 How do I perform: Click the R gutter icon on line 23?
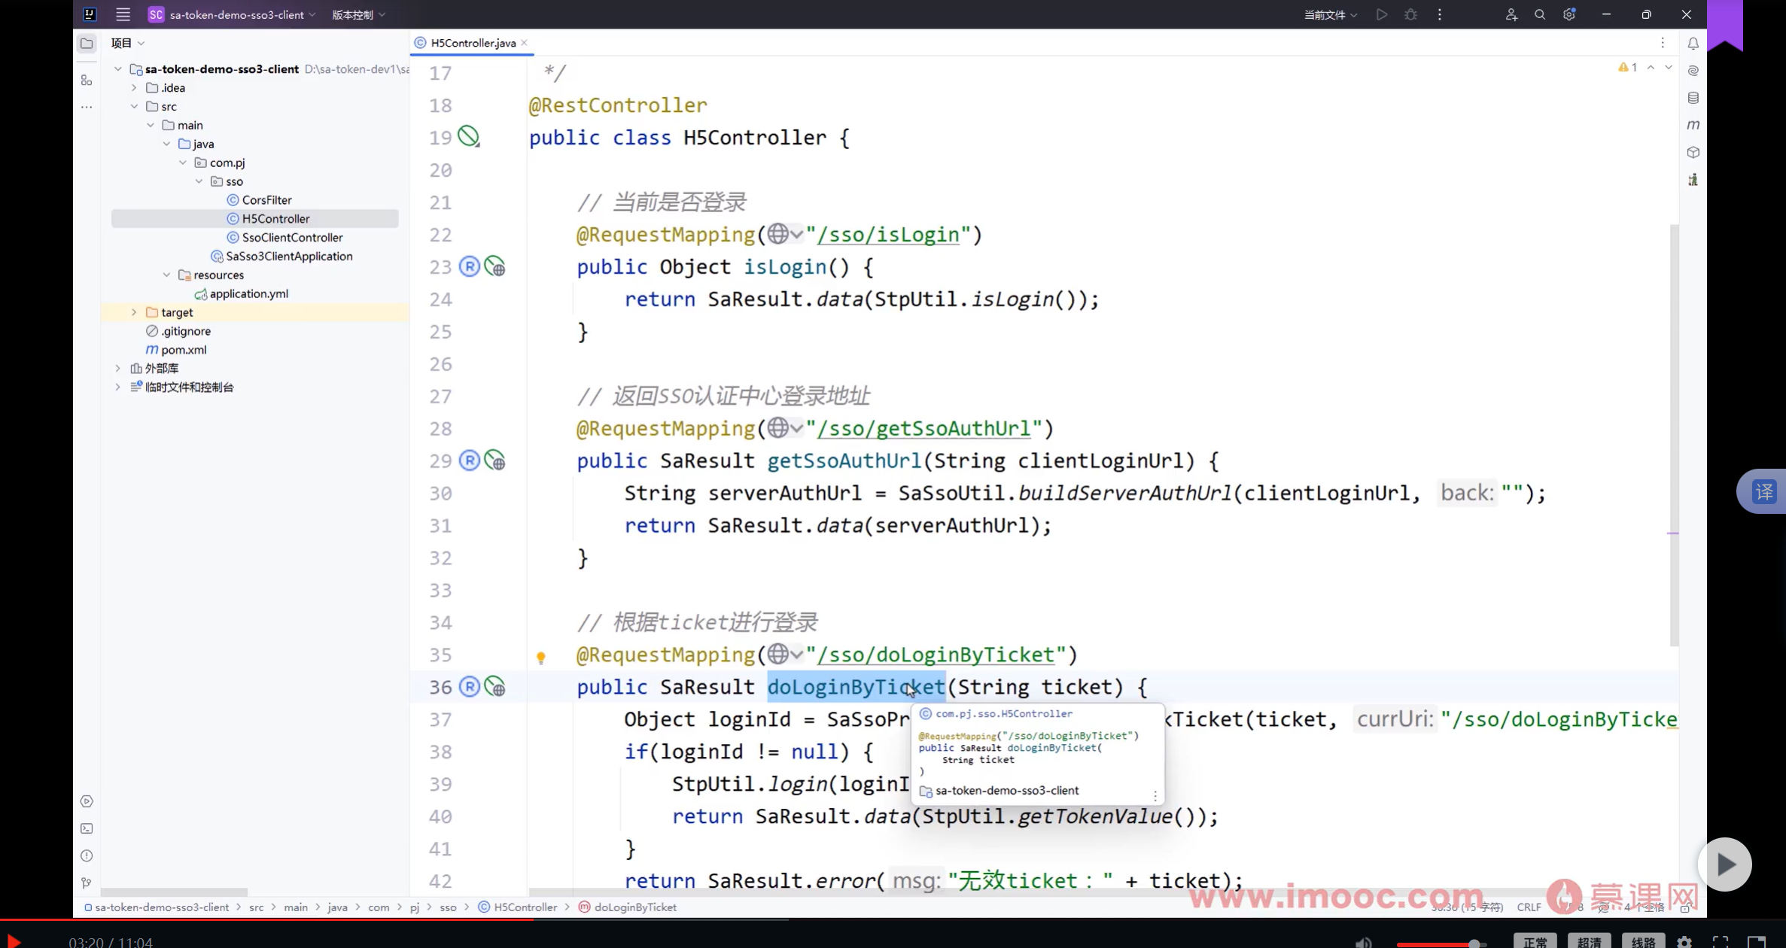(469, 266)
